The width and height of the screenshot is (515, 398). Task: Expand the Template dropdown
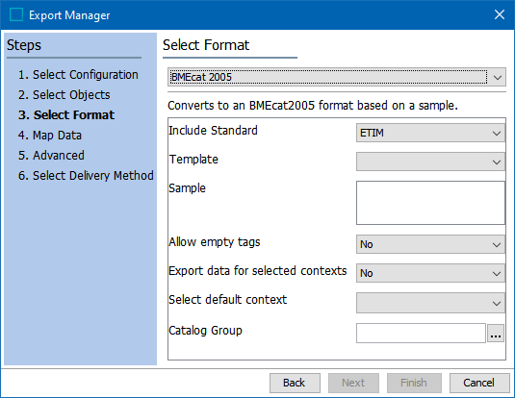tap(430, 162)
